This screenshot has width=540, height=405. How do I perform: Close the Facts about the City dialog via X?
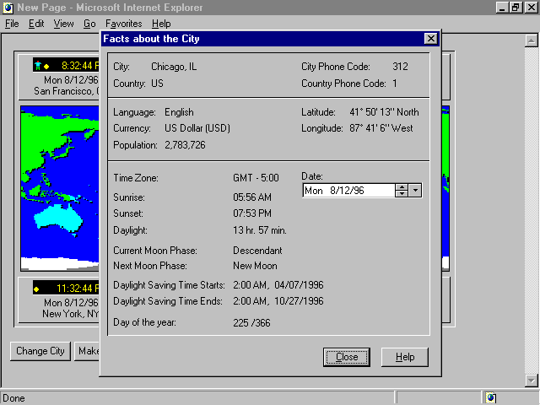[430, 39]
